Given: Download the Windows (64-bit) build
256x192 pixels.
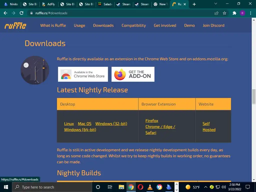Looking at the screenshot, I should [80, 130].
